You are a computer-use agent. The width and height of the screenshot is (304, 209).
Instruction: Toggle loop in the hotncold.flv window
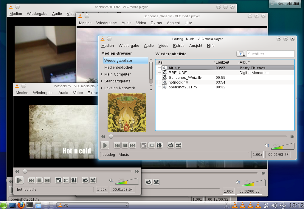(x=85, y=180)
